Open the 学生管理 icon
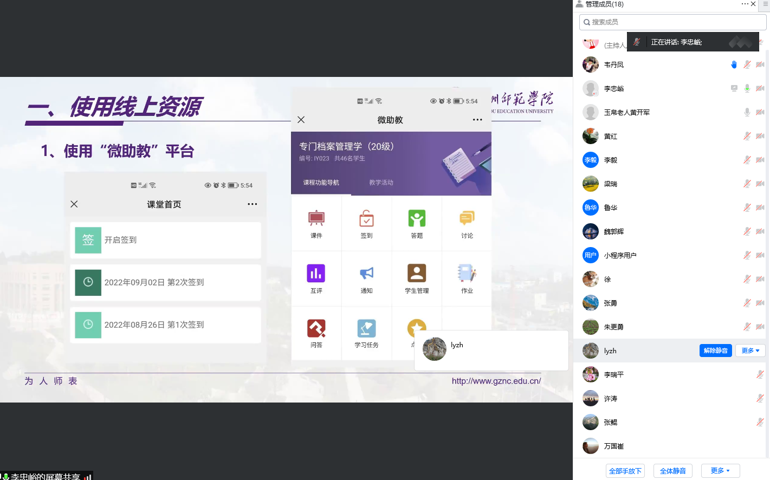 tap(417, 273)
